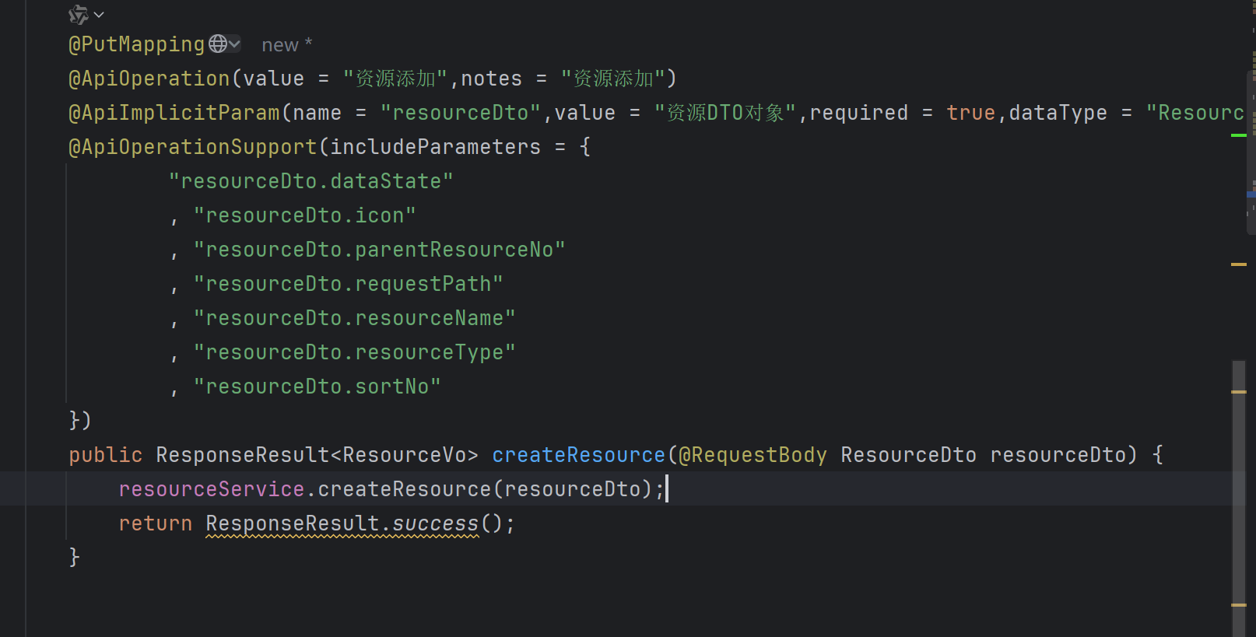Click the green marker in the error stripe
1256x637 pixels.
click(x=1239, y=135)
